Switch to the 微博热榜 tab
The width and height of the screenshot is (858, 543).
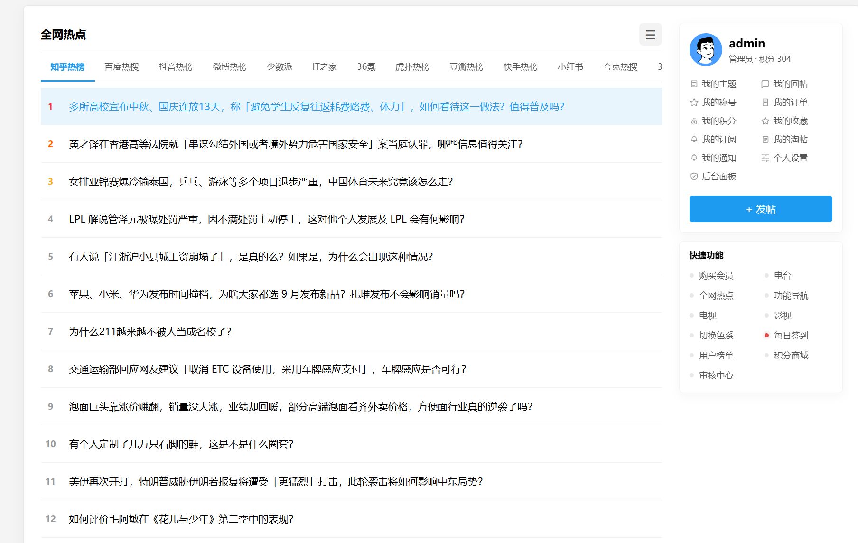tap(230, 67)
